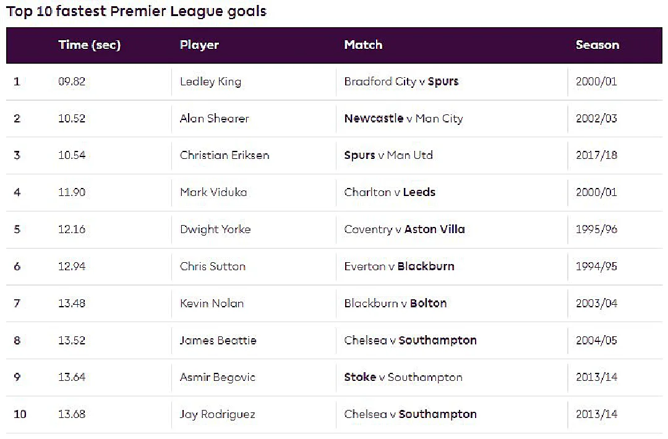Choose James Beattie in the list

point(218,340)
